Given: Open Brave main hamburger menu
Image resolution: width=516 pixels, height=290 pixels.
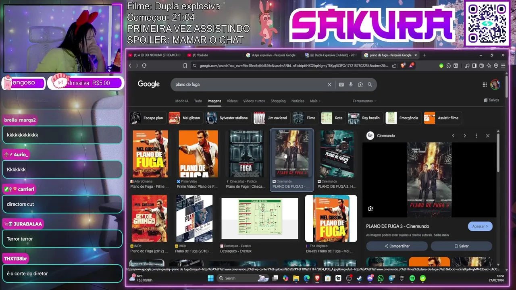Looking at the screenshot, I should (x=503, y=66).
